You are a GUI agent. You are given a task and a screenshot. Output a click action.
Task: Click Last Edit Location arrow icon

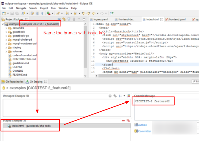83,13
